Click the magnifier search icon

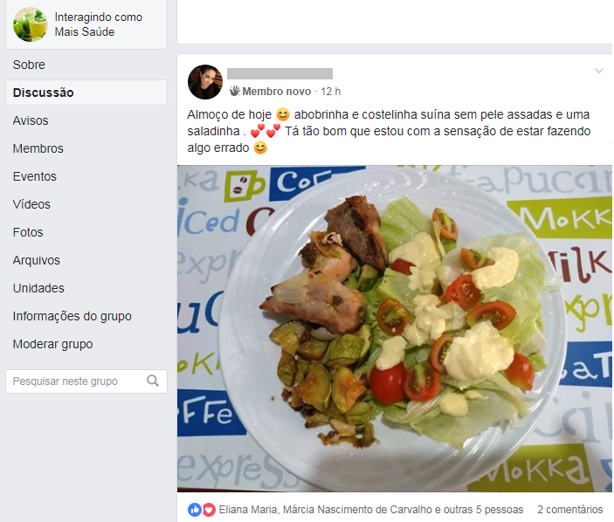tap(153, 381)
